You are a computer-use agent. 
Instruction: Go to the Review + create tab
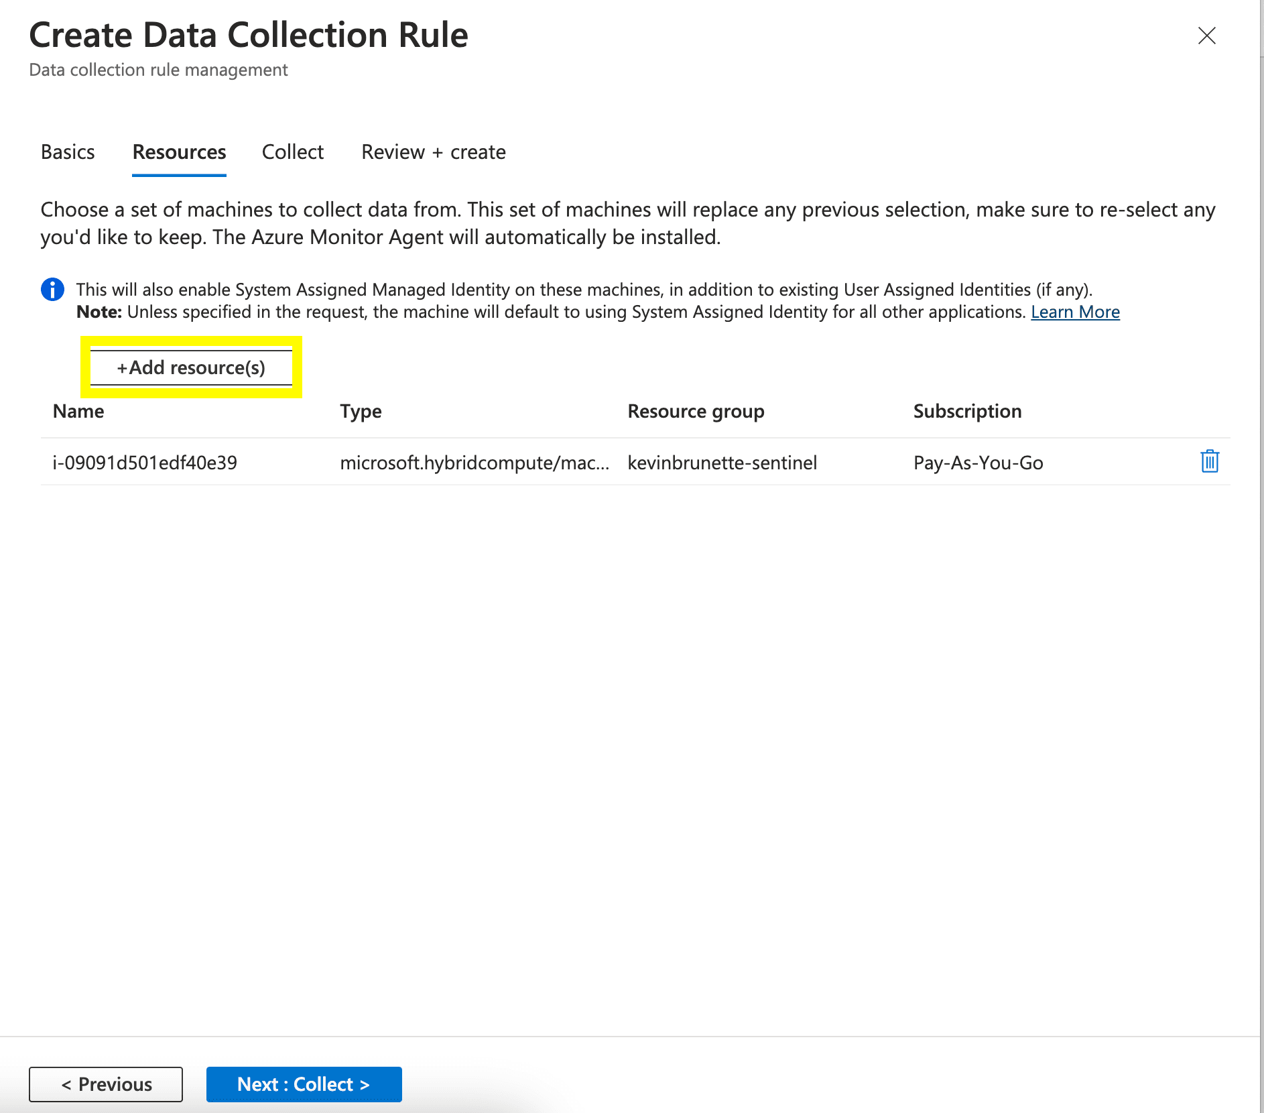(433, 152)
